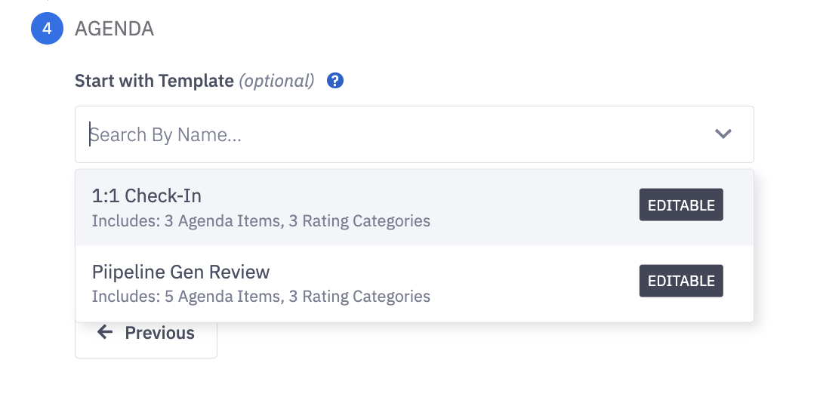This screenshot has width=817, height=400.
Task: Click the "1:1 Check-In" title text
Action: (x=146, y=196)
